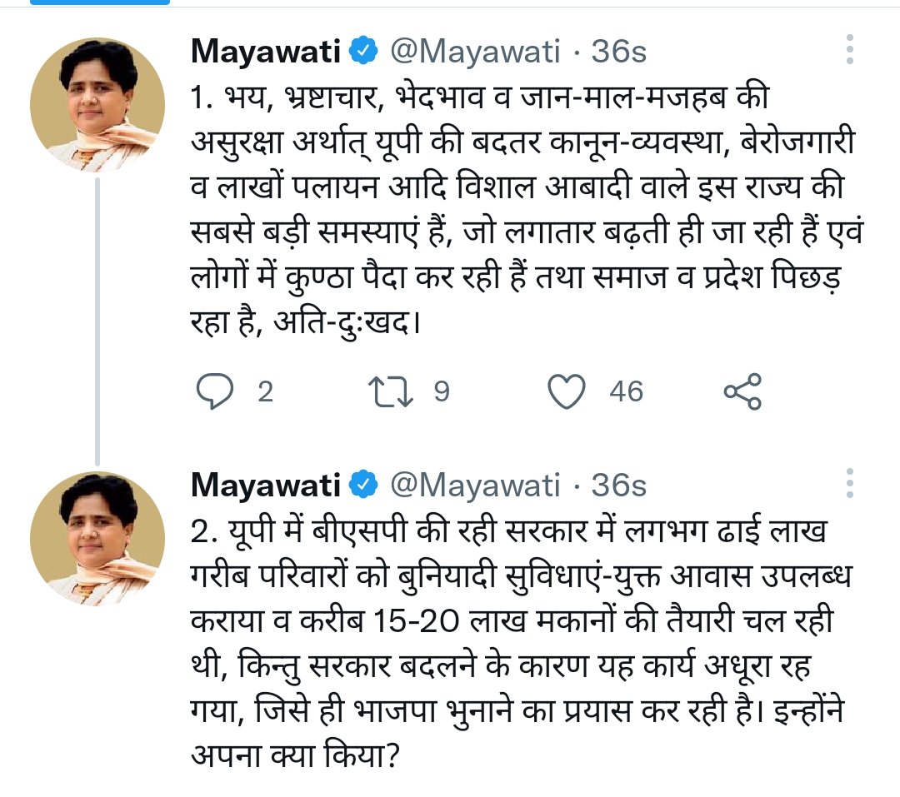Open the profile picture on the second tweet

click(x=97, y=538)
